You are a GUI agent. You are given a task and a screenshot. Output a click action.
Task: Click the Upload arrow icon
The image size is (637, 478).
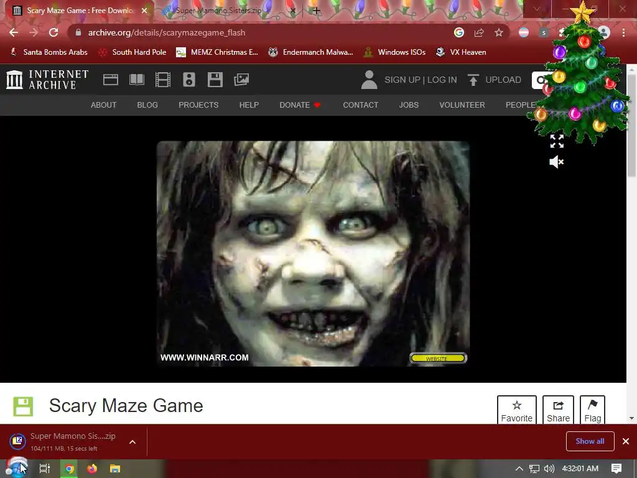click(473, 80)
